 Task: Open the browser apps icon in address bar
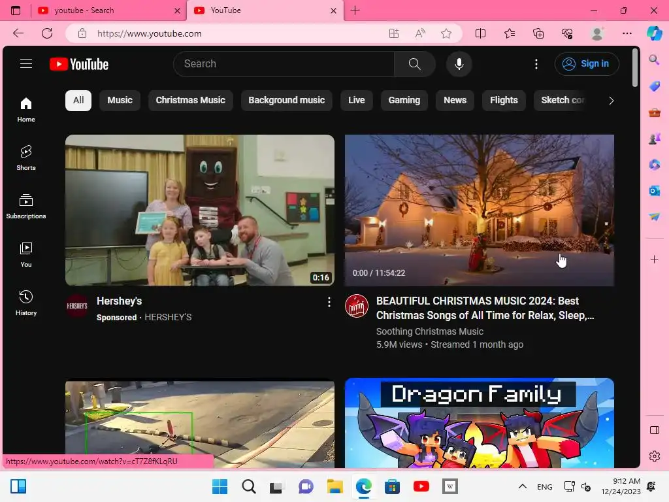point(394,33)
